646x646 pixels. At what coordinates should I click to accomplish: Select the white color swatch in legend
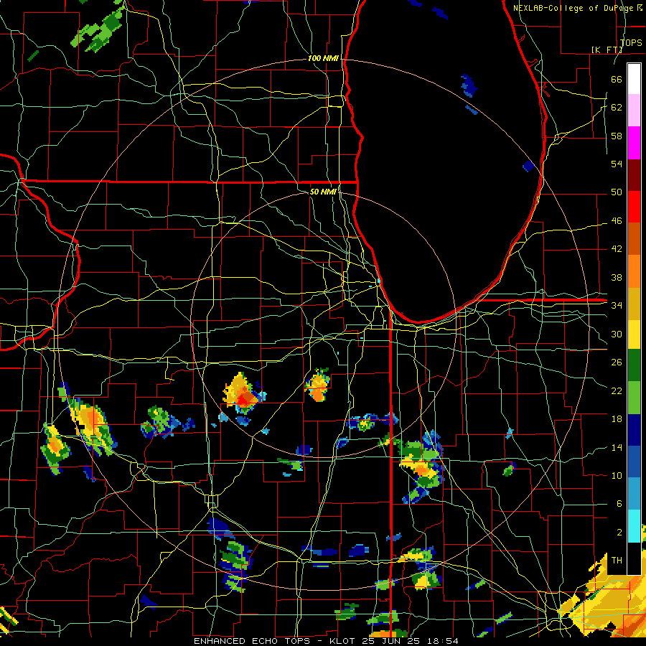634,79
